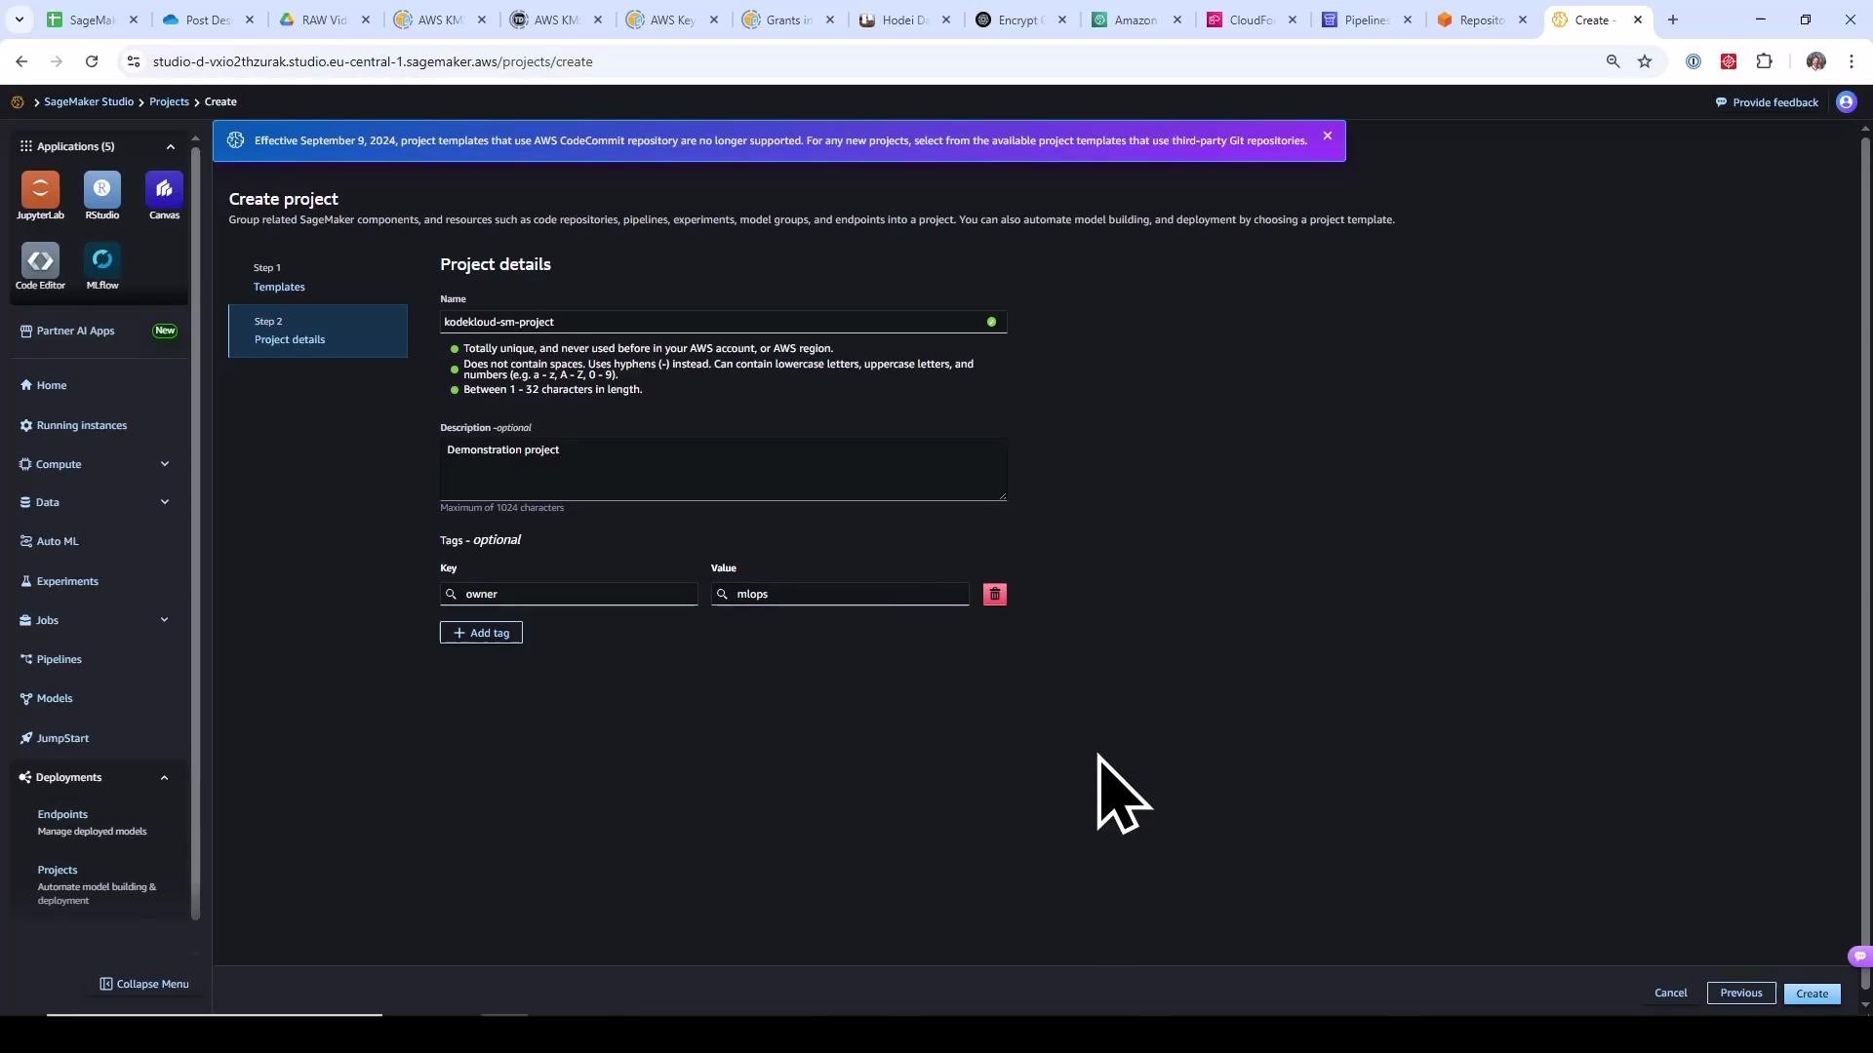1873x1053 pixels.
Task: Open the browser extensions puzzle icon
Action: tap(1764, 61)
